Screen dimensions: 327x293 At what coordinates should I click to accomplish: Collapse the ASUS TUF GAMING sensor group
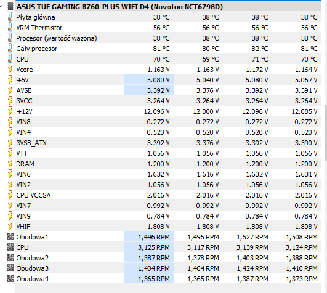[x=1, y=6]
